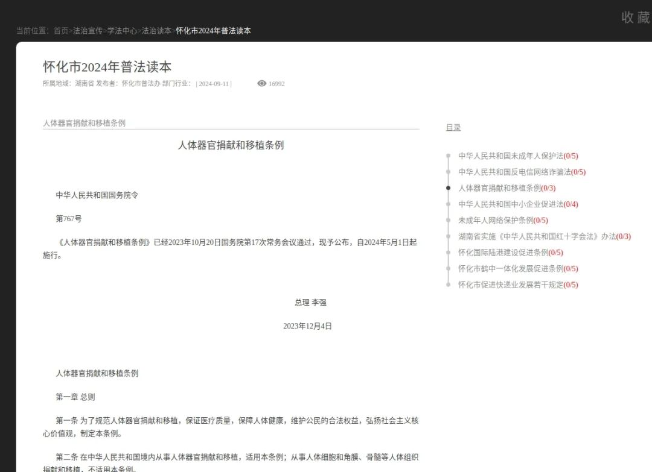Image resolution: width=652 pixels, height=472 pixels.
Task: Click the eye icon showing view count 16992
Action: click(261, 84)
